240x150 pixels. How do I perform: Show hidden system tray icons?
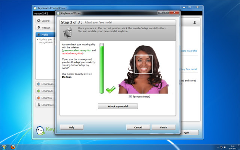pyautogui.click(x=218, y=147)
